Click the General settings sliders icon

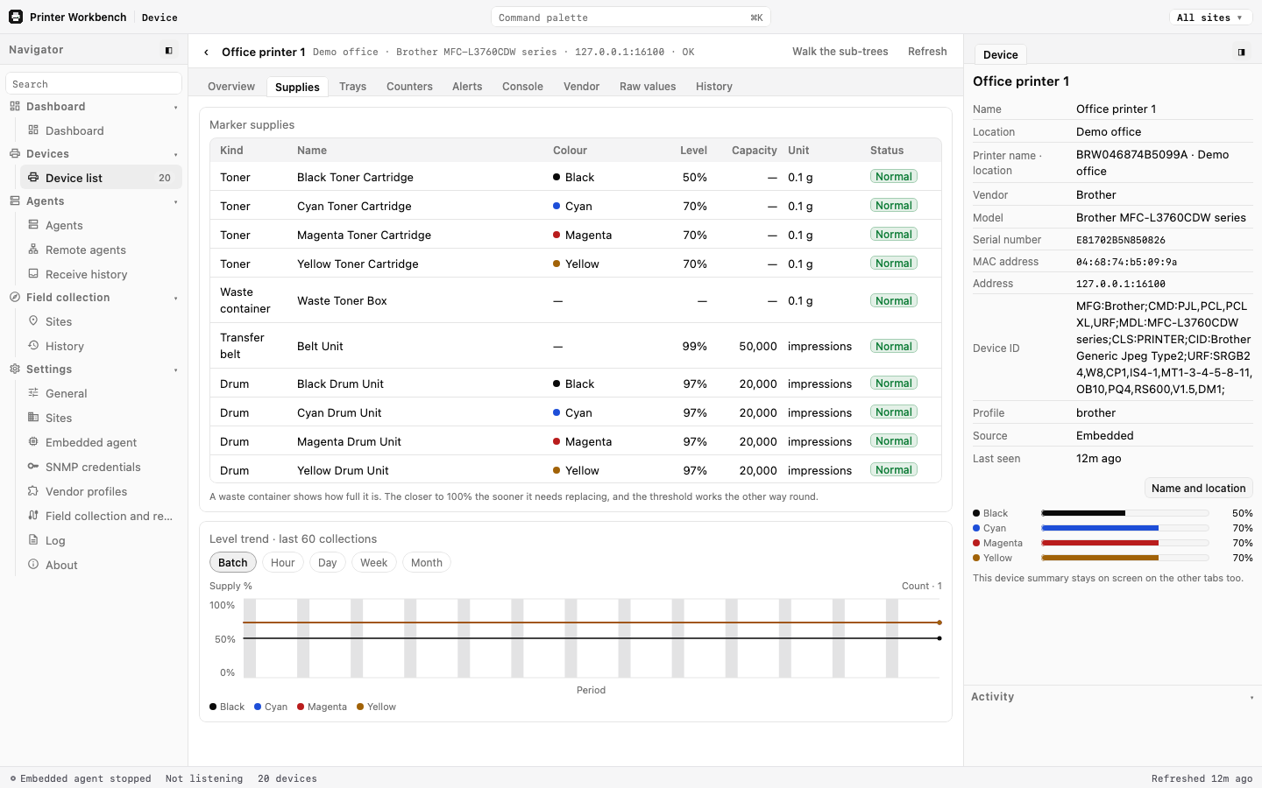pos(33,393)
